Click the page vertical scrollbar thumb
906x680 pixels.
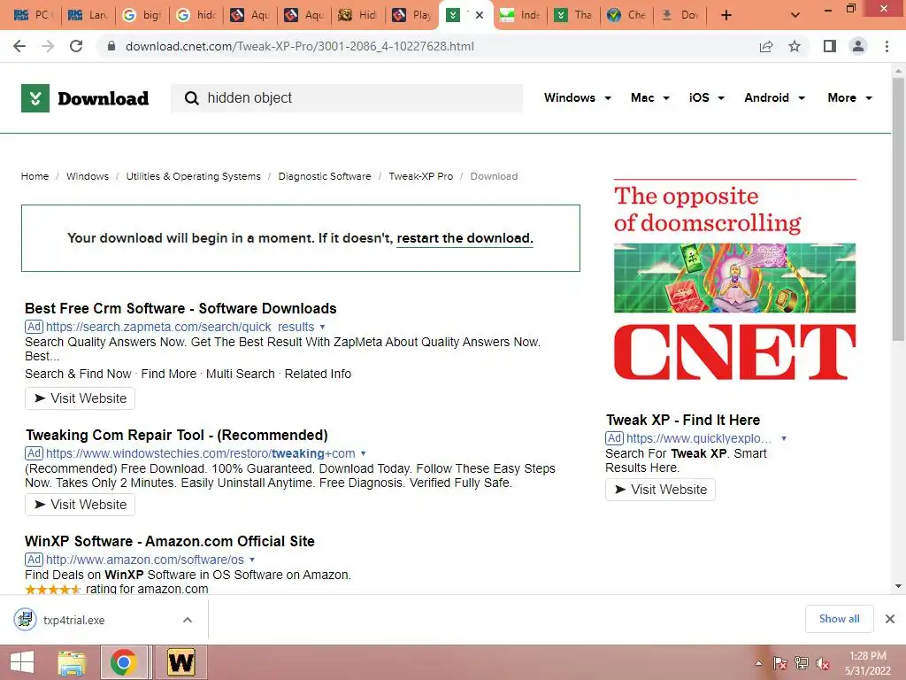899,208
